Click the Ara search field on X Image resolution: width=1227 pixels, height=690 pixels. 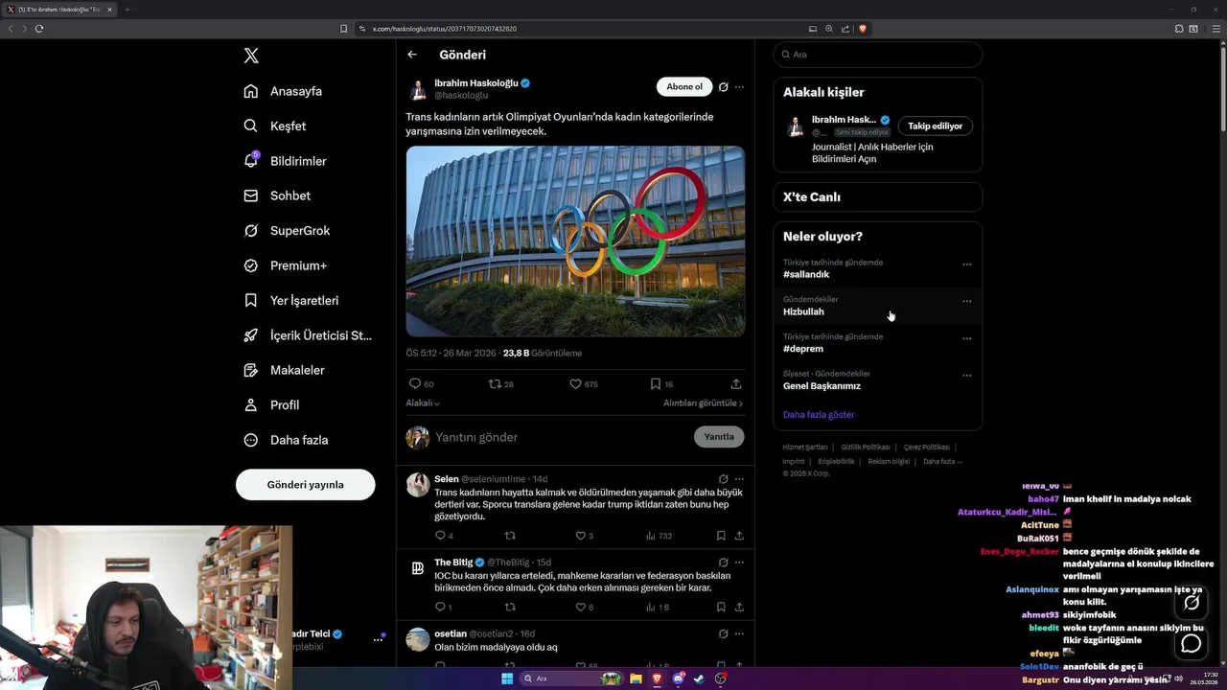[878, 55]
